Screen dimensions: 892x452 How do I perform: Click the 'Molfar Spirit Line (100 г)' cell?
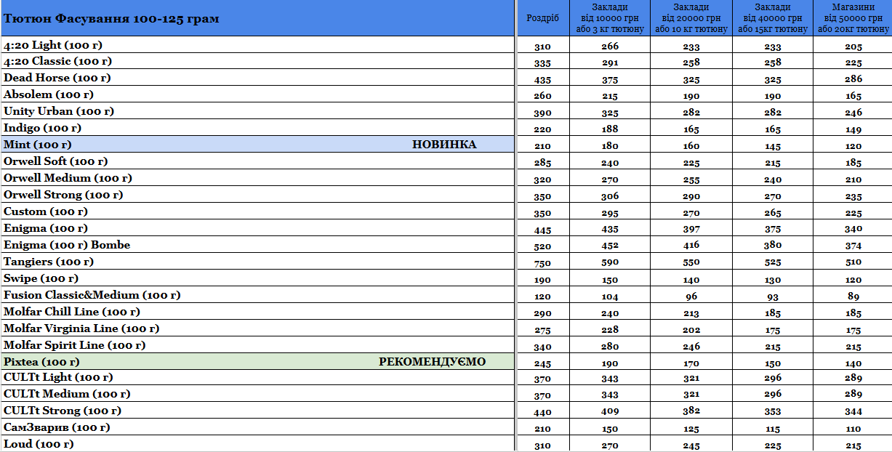click(257, 345)
